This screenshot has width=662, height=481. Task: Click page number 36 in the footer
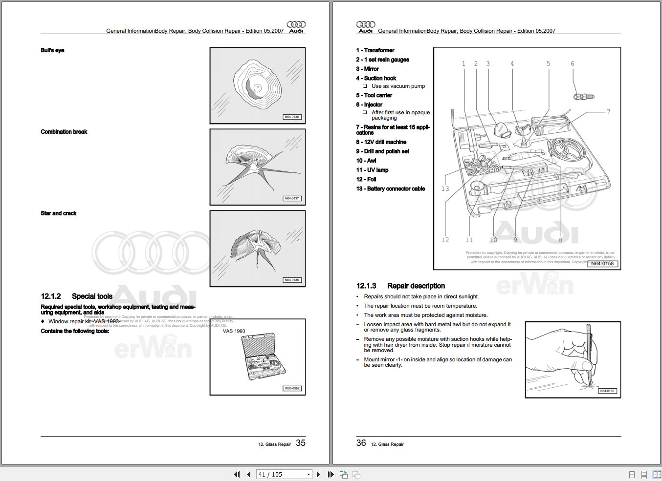(x=361, y=443)
